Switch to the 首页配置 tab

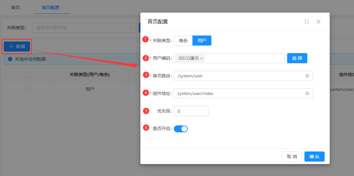[50, 8]
